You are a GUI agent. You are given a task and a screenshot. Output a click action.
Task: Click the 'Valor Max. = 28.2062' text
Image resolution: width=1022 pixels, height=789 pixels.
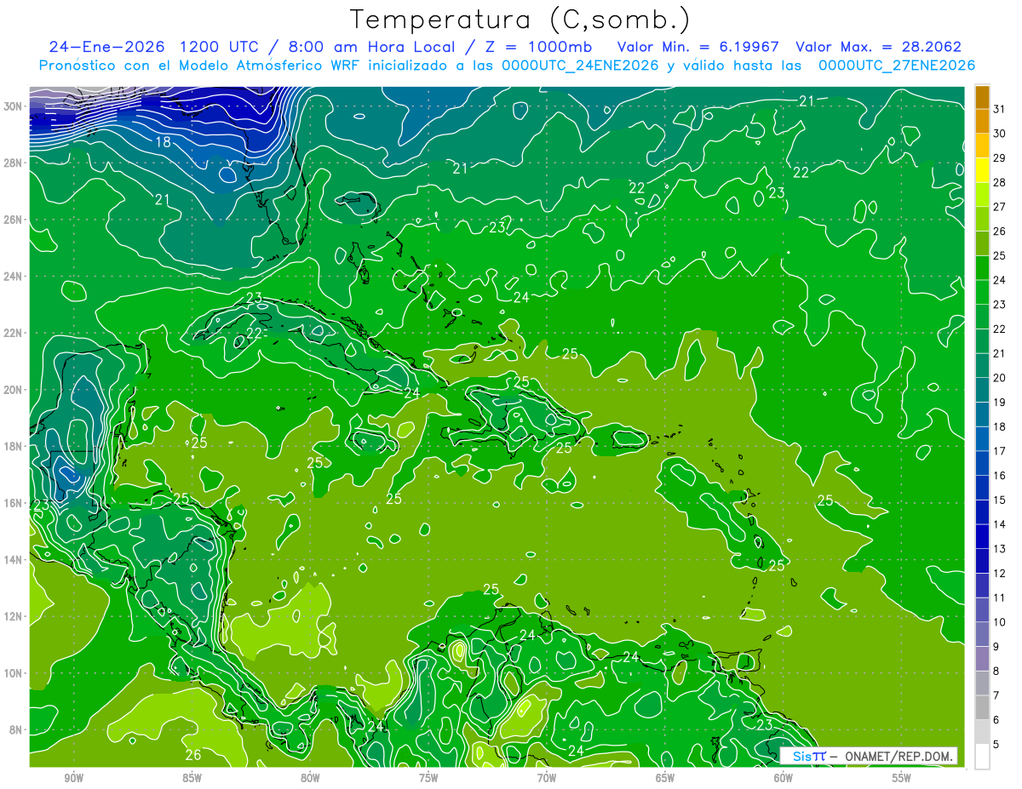878,47
